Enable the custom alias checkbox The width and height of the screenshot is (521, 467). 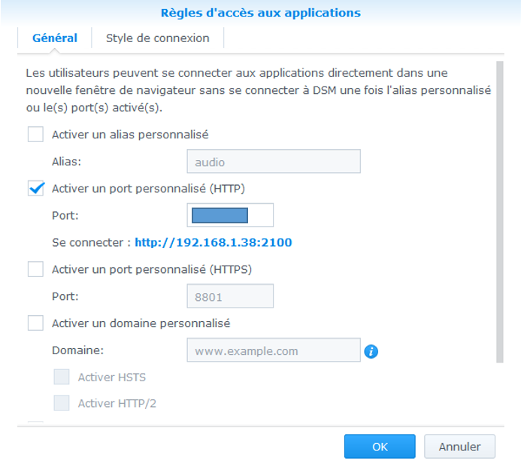(35, 135)
